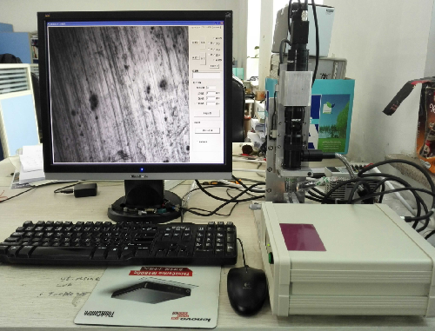Click the wide empty text box under the radio group
The image size is (435, 331).
pyautogui.click(x=206, y=76)
